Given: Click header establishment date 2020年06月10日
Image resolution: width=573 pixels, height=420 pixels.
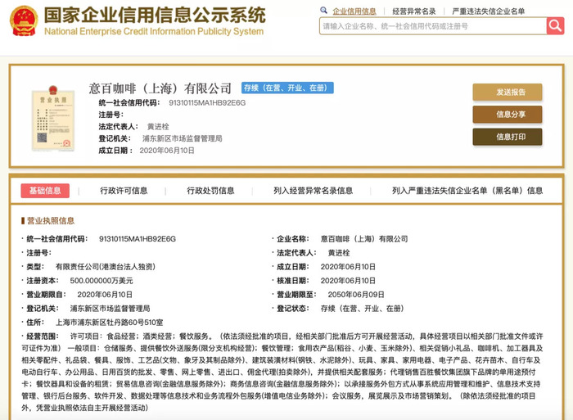Looking at the screenshot, I should coord(167,151).
